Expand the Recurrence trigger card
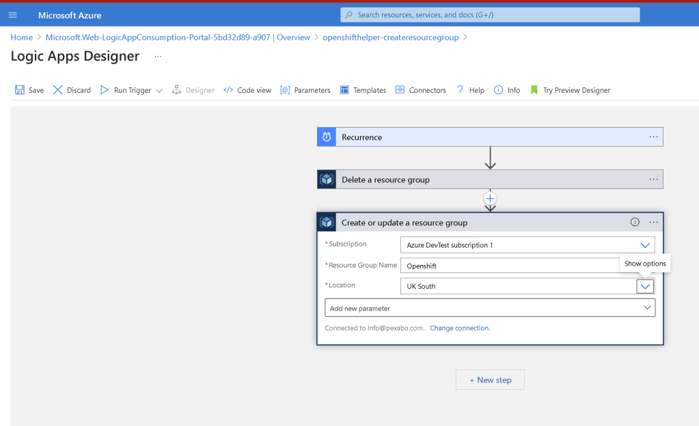 tap(490, 137)
